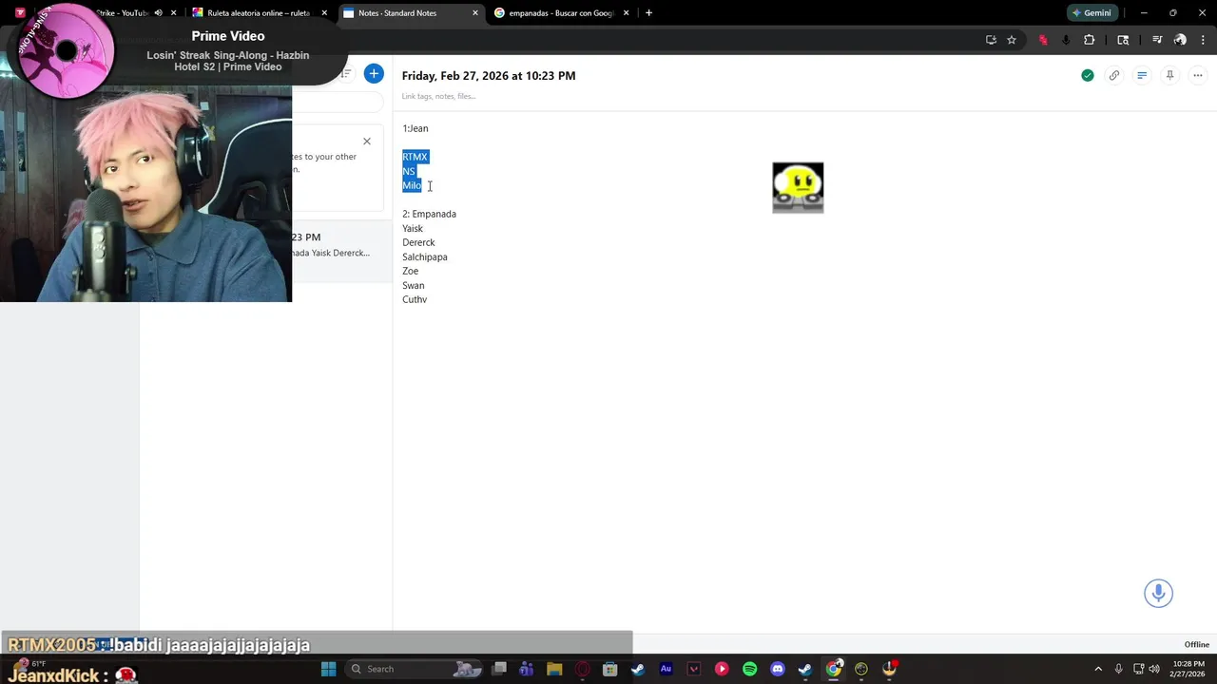Open File Explorer from the taskbar
This screenshot has width=1217, height=684.
pos(554,669)
